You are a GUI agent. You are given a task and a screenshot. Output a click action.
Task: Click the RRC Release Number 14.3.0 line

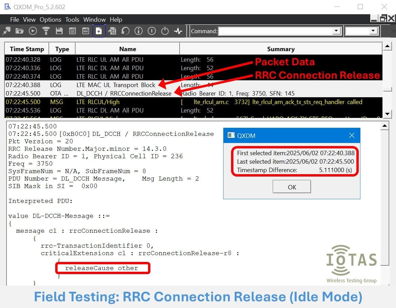pyautogui.click(x=87, y=149)
